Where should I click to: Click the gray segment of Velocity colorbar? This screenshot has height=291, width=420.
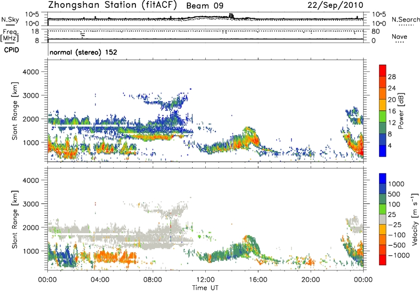tap(383, 220)
